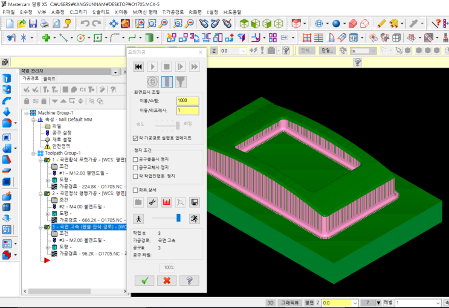Collapse the Machine Group-1 tree node
449x308 pixels.
[27, 113]
